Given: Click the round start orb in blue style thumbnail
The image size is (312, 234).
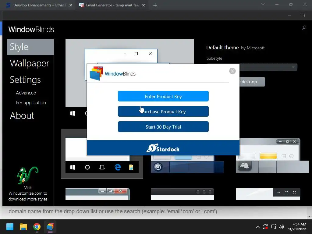Looking at the screenshot, I should pos(158,167).
